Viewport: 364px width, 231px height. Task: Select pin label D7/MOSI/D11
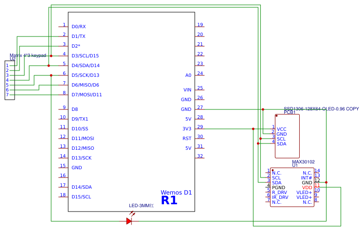87,95
